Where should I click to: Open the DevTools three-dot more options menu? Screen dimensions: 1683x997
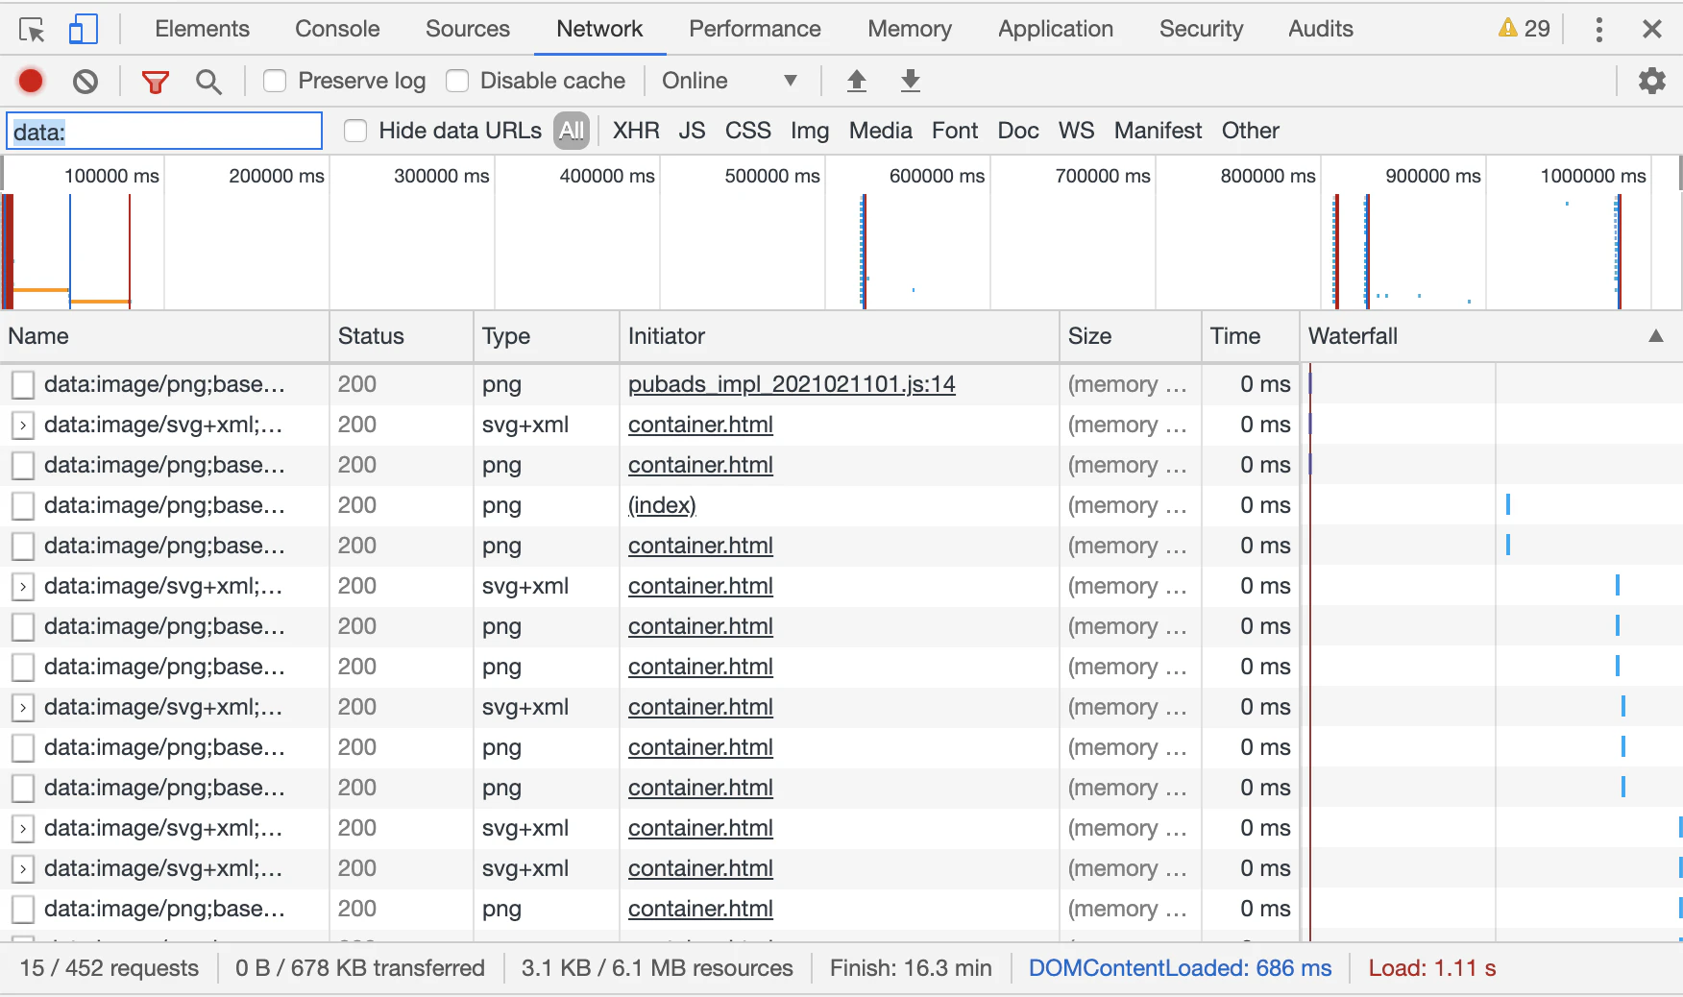click(1598, 30)
